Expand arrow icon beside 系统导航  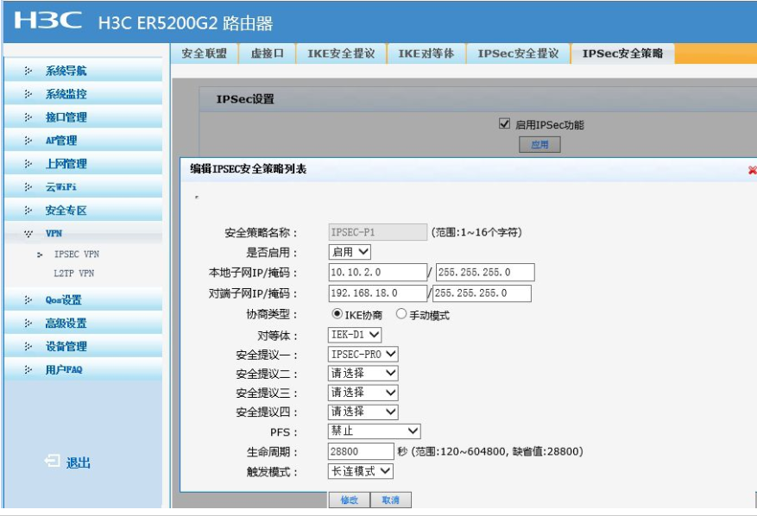point(28,71)
